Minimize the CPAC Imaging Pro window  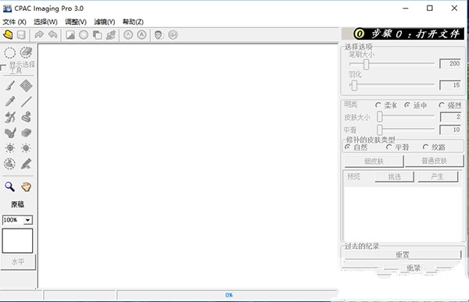[406, 9]
